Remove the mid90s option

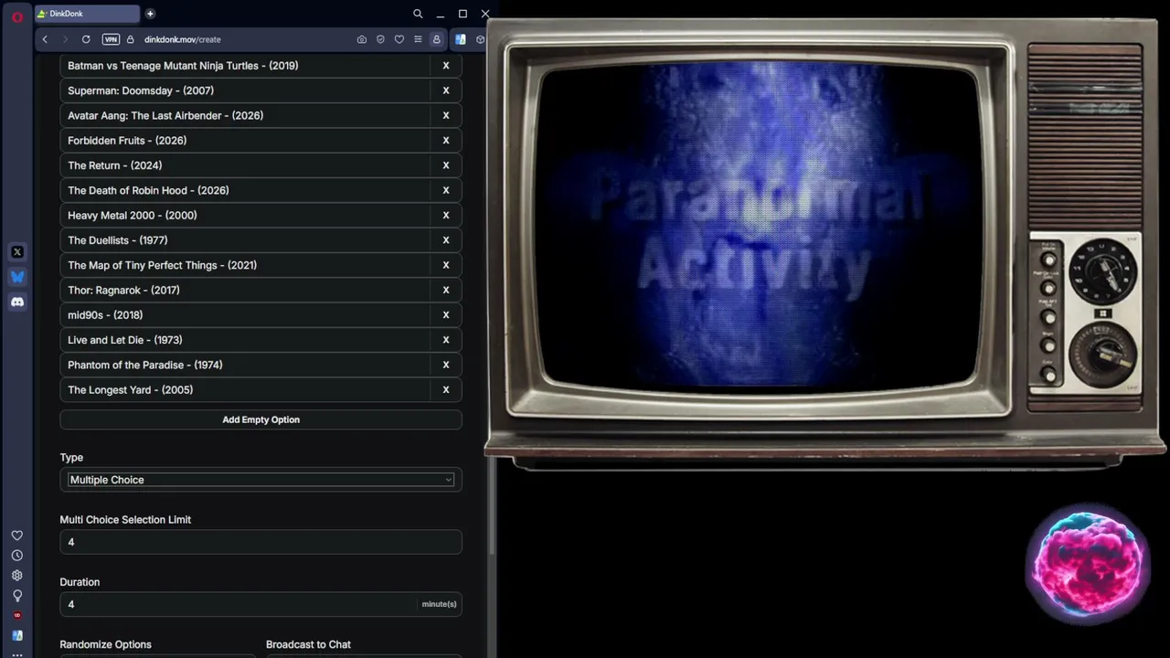point(446,315)
